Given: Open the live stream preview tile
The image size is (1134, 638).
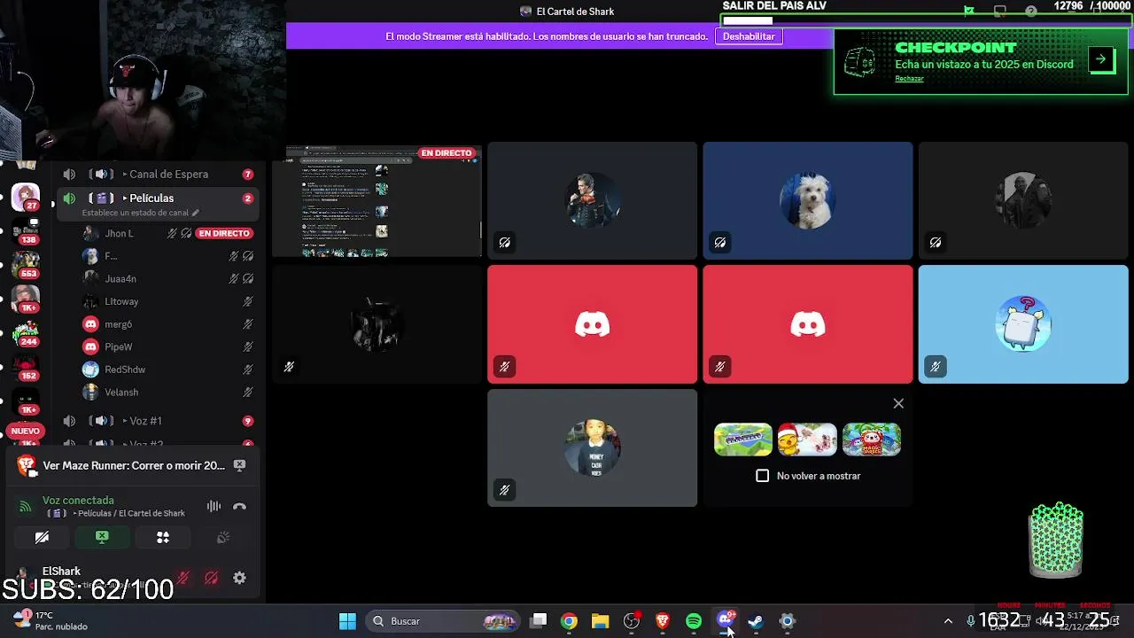Looking at the screenshot, I should click(x=377, y=201).
